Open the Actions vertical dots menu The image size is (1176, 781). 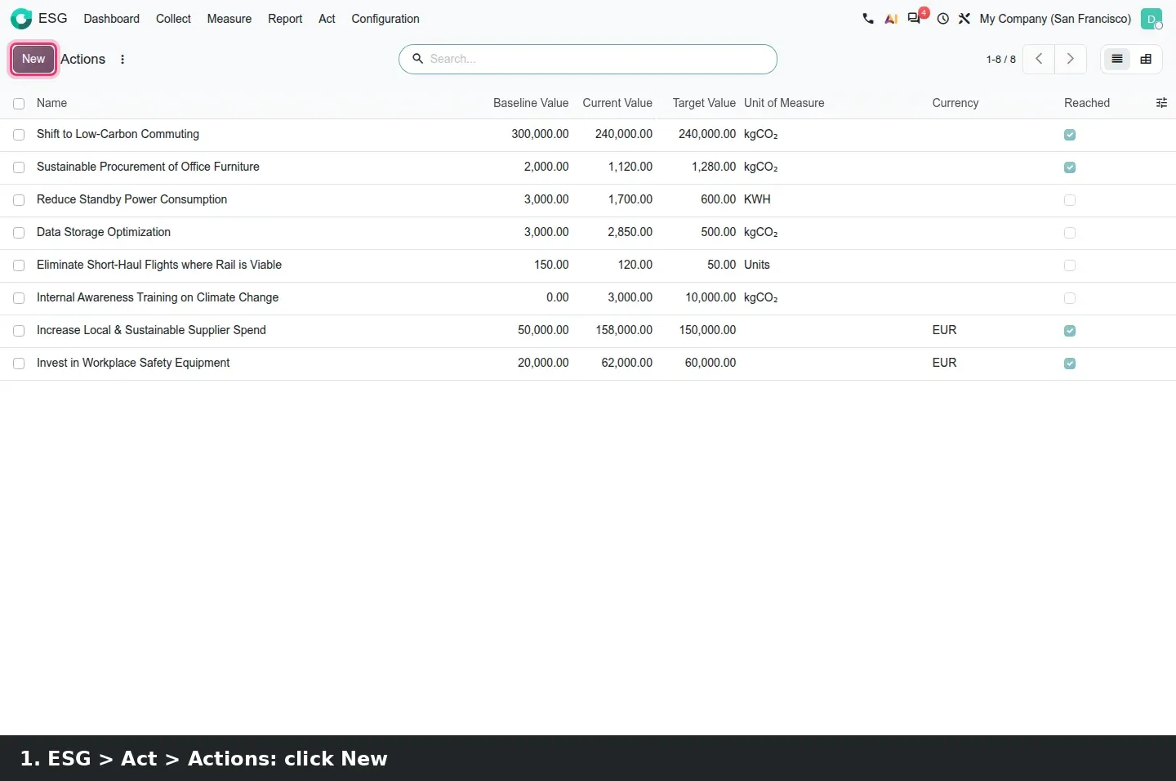pos(122,59)
